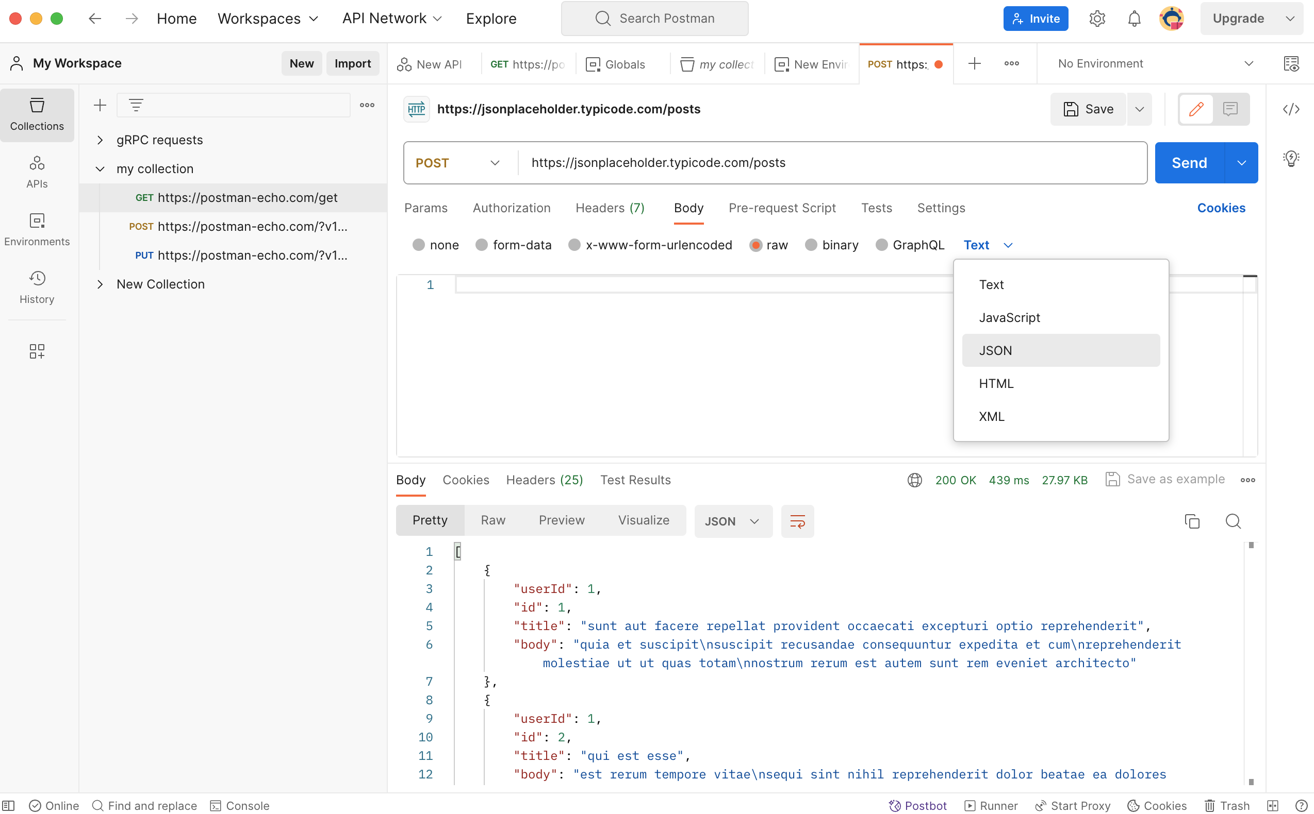
Task: Open the Collections sidebar section
Action: (37, 115)
